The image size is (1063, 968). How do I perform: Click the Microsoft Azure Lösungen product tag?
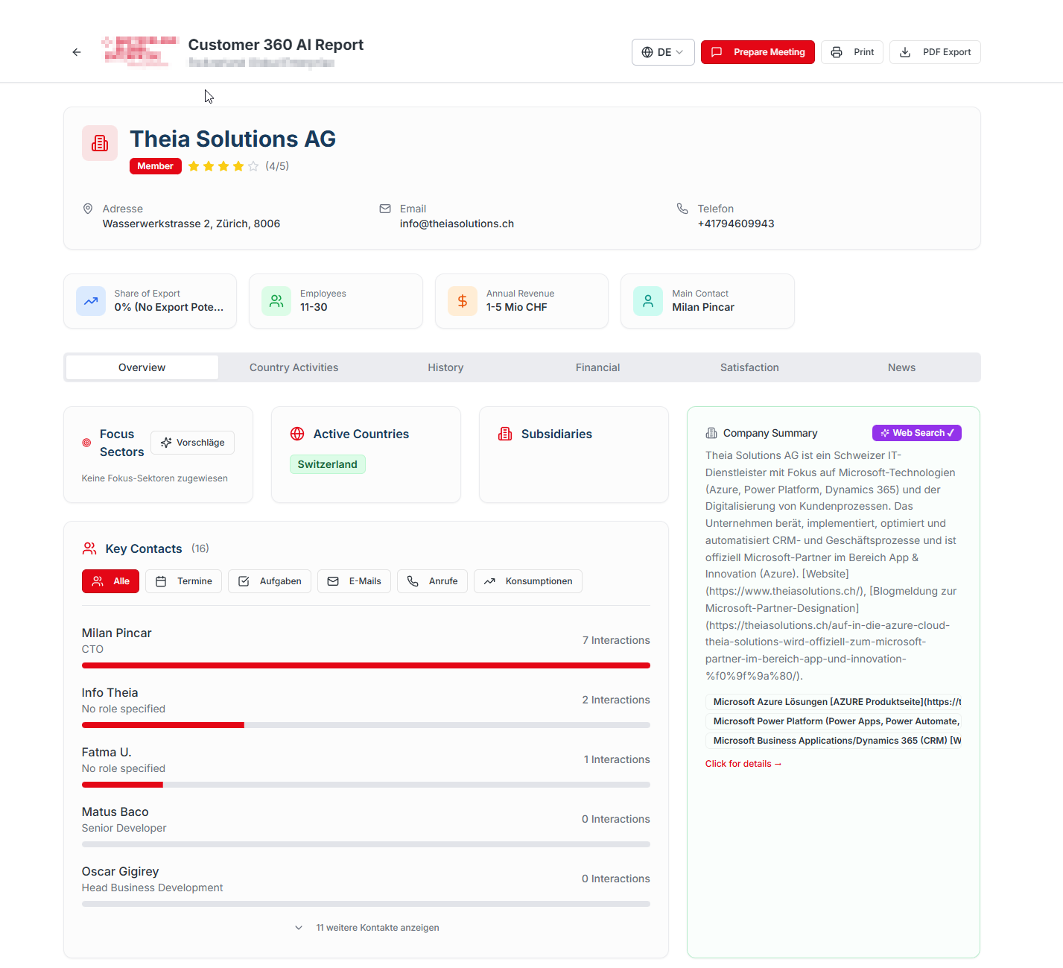(x=834, y=702)
